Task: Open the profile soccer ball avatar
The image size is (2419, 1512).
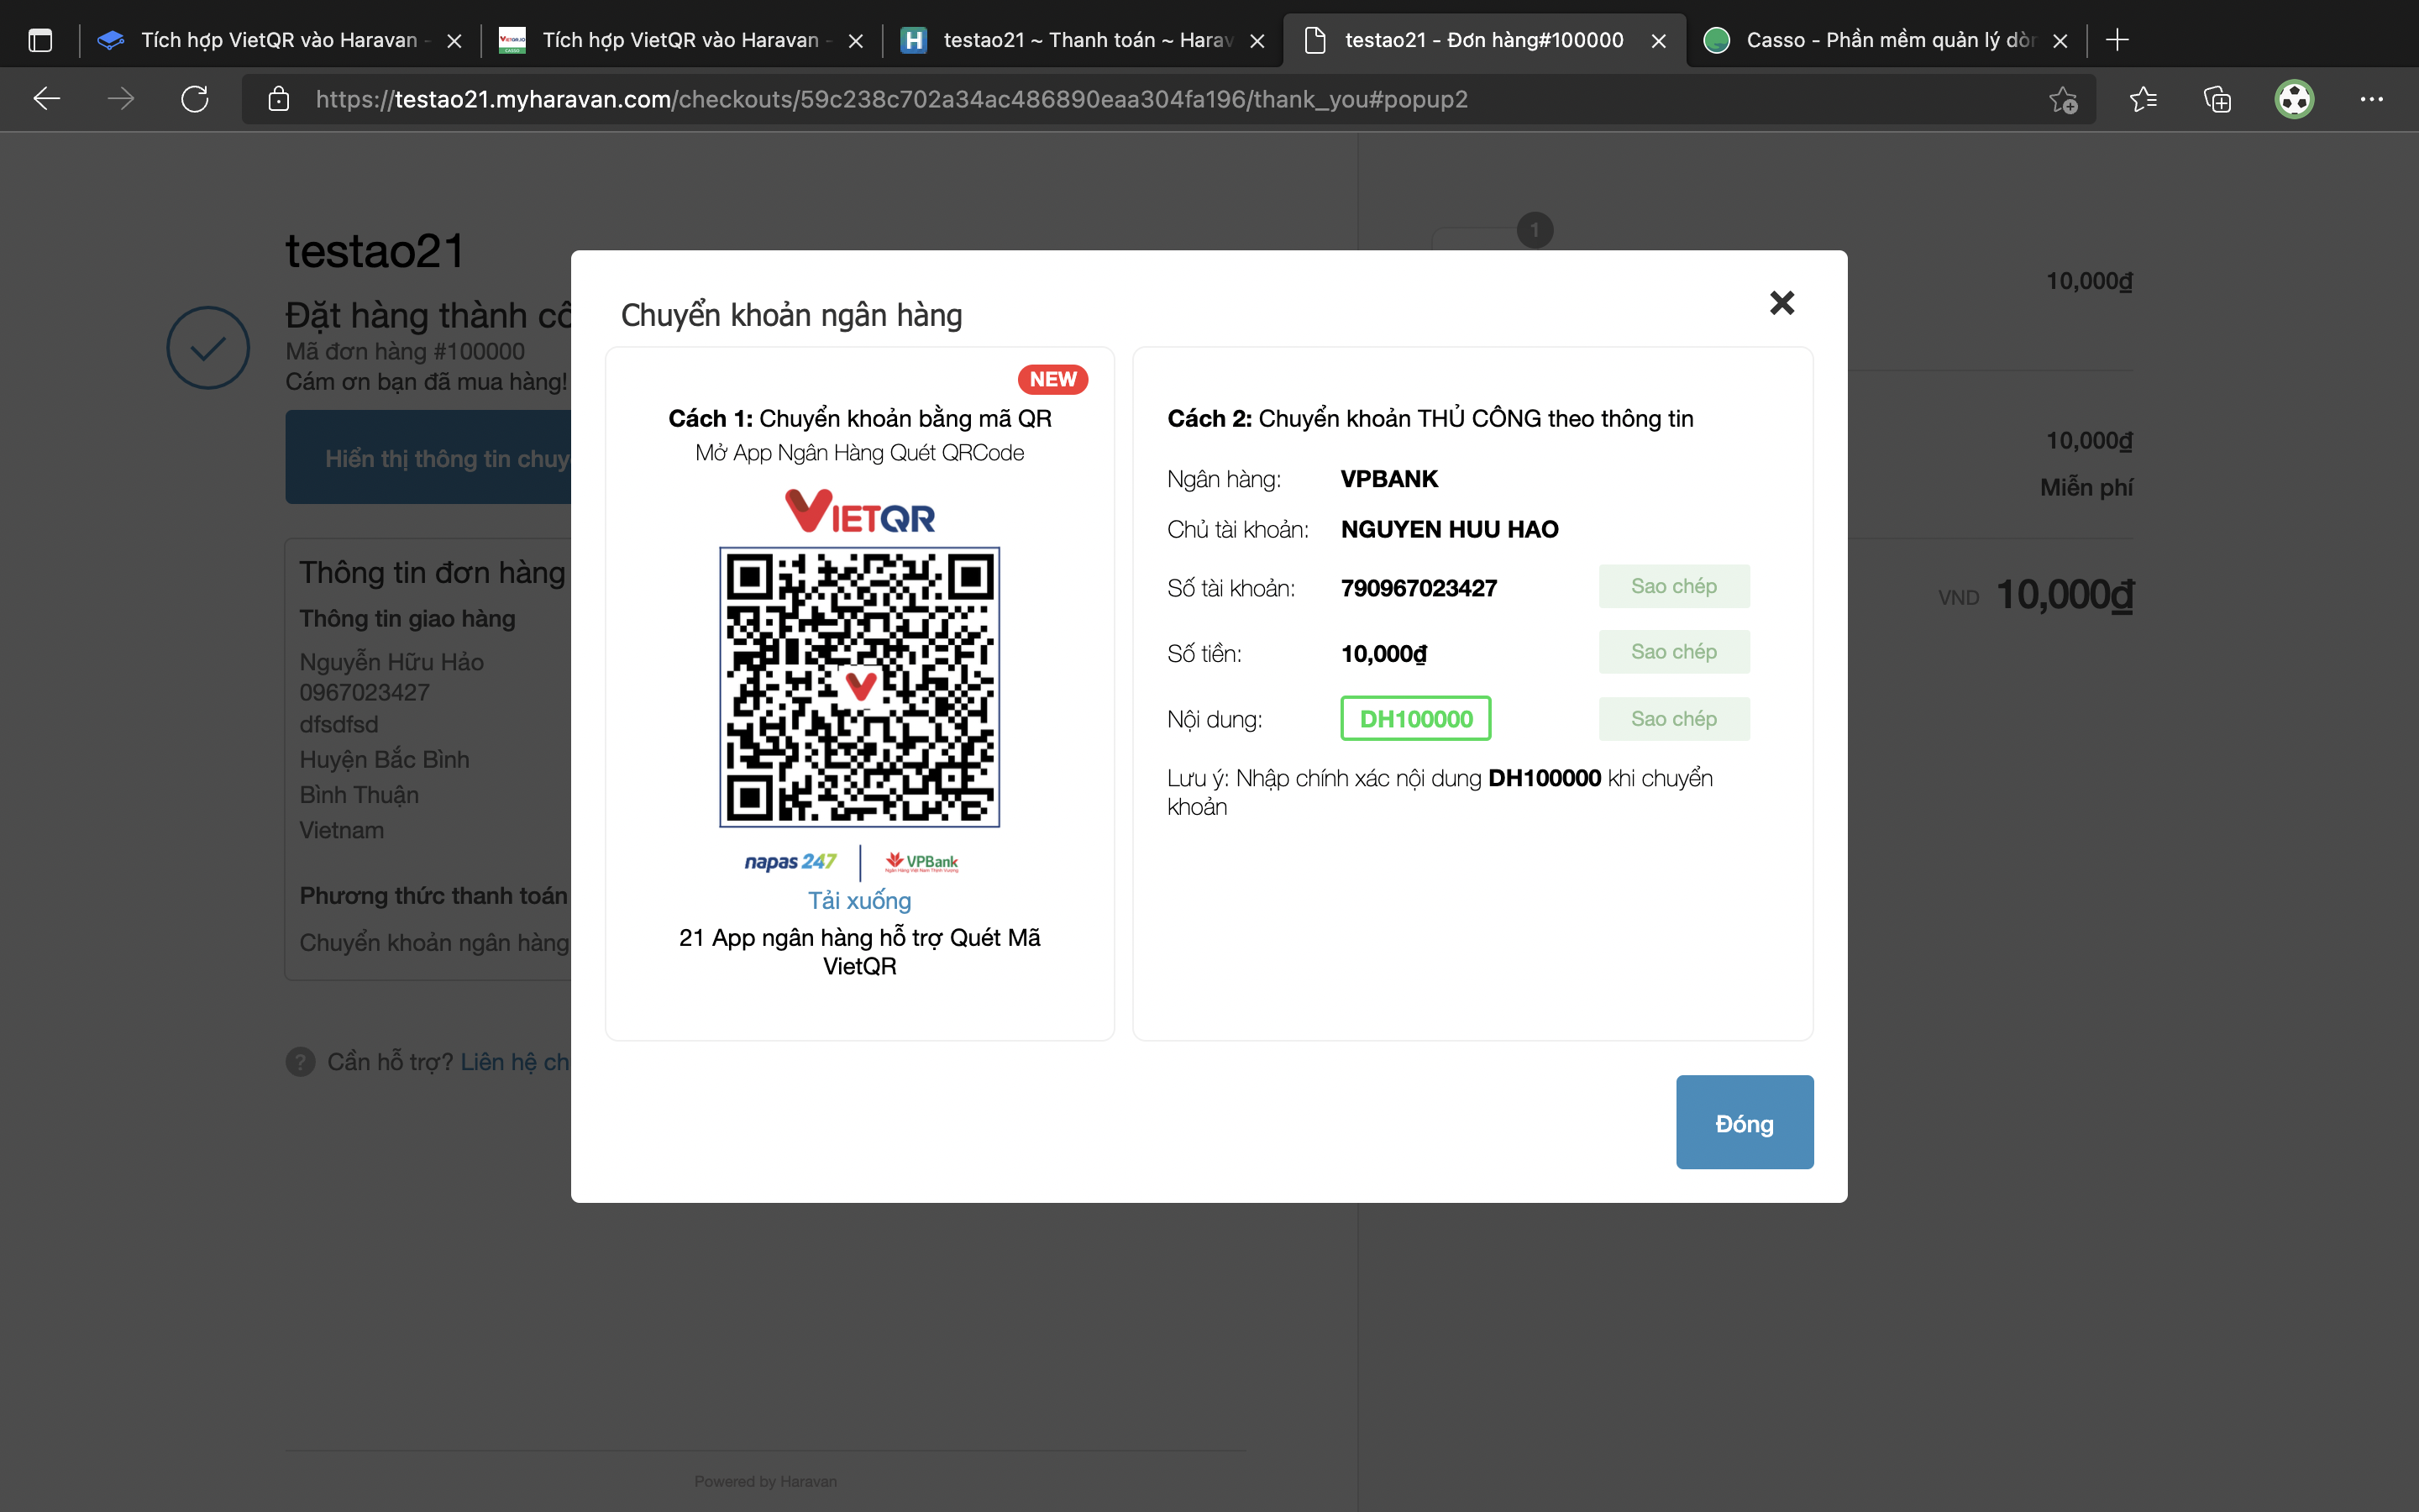Action: [2294, 99]
